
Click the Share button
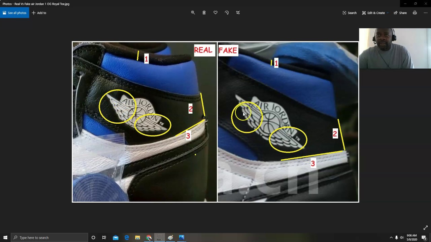(400, 13)
